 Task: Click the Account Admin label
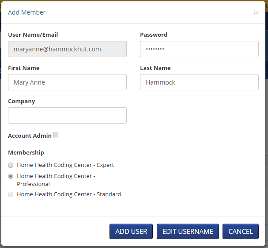[30, 136]
